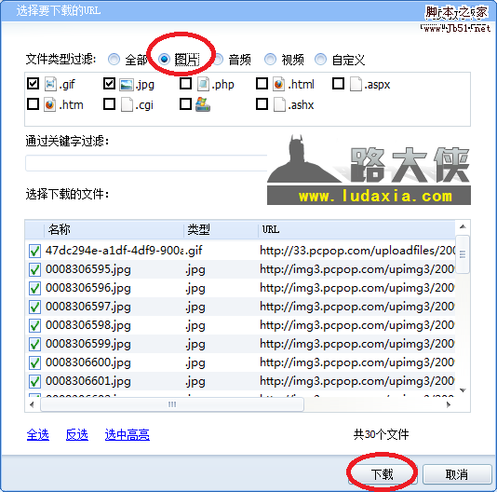Uncheck the .gif extension checkbox
Image resolution: width=497 pixels, height=492 pixels.
tap(33, 84)
